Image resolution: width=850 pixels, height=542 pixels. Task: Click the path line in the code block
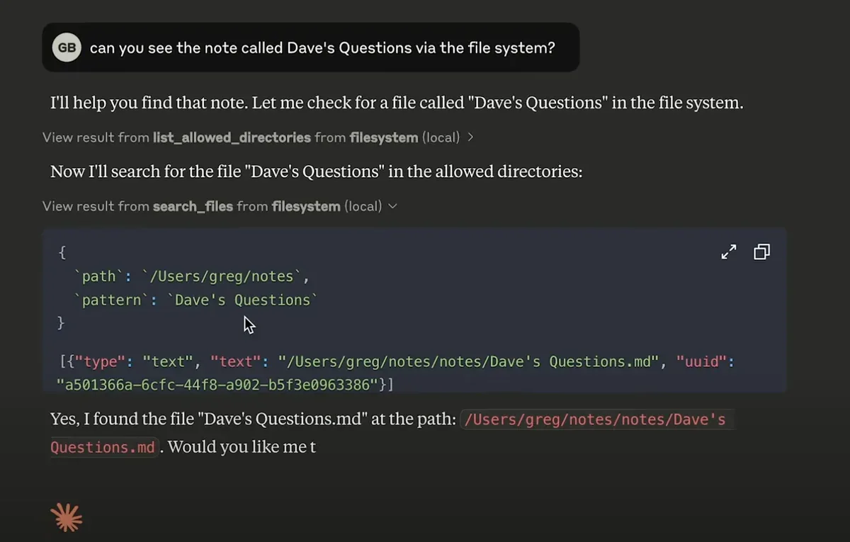point(191,276)
